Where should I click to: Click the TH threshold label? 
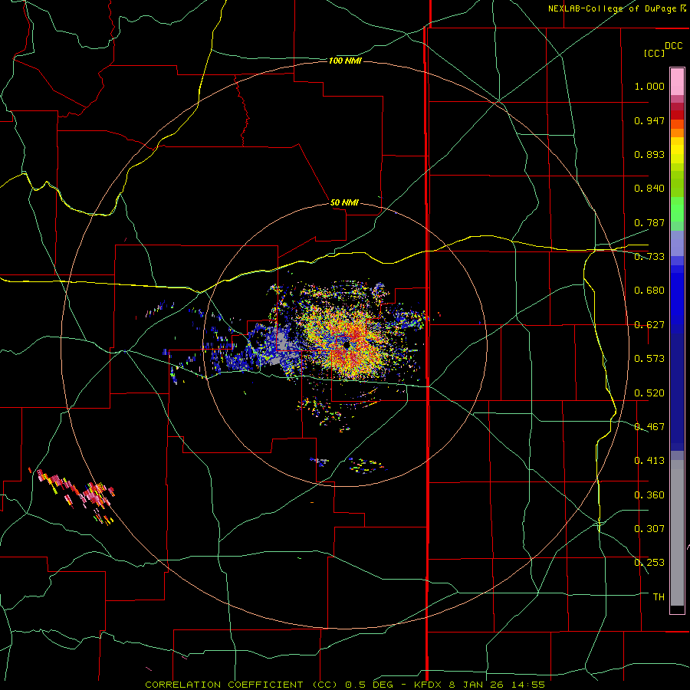pyautogui.click(x=659, y=596)
